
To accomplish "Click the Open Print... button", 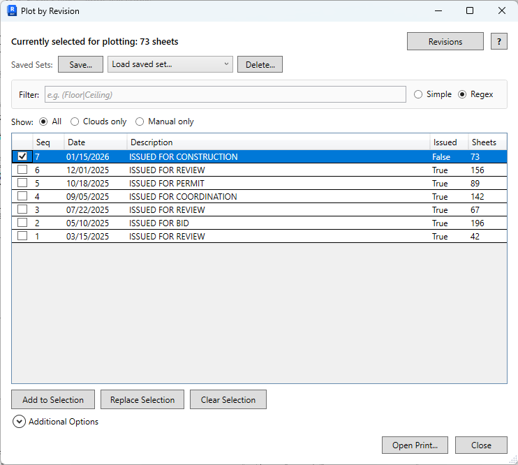I will pos(415,445).
